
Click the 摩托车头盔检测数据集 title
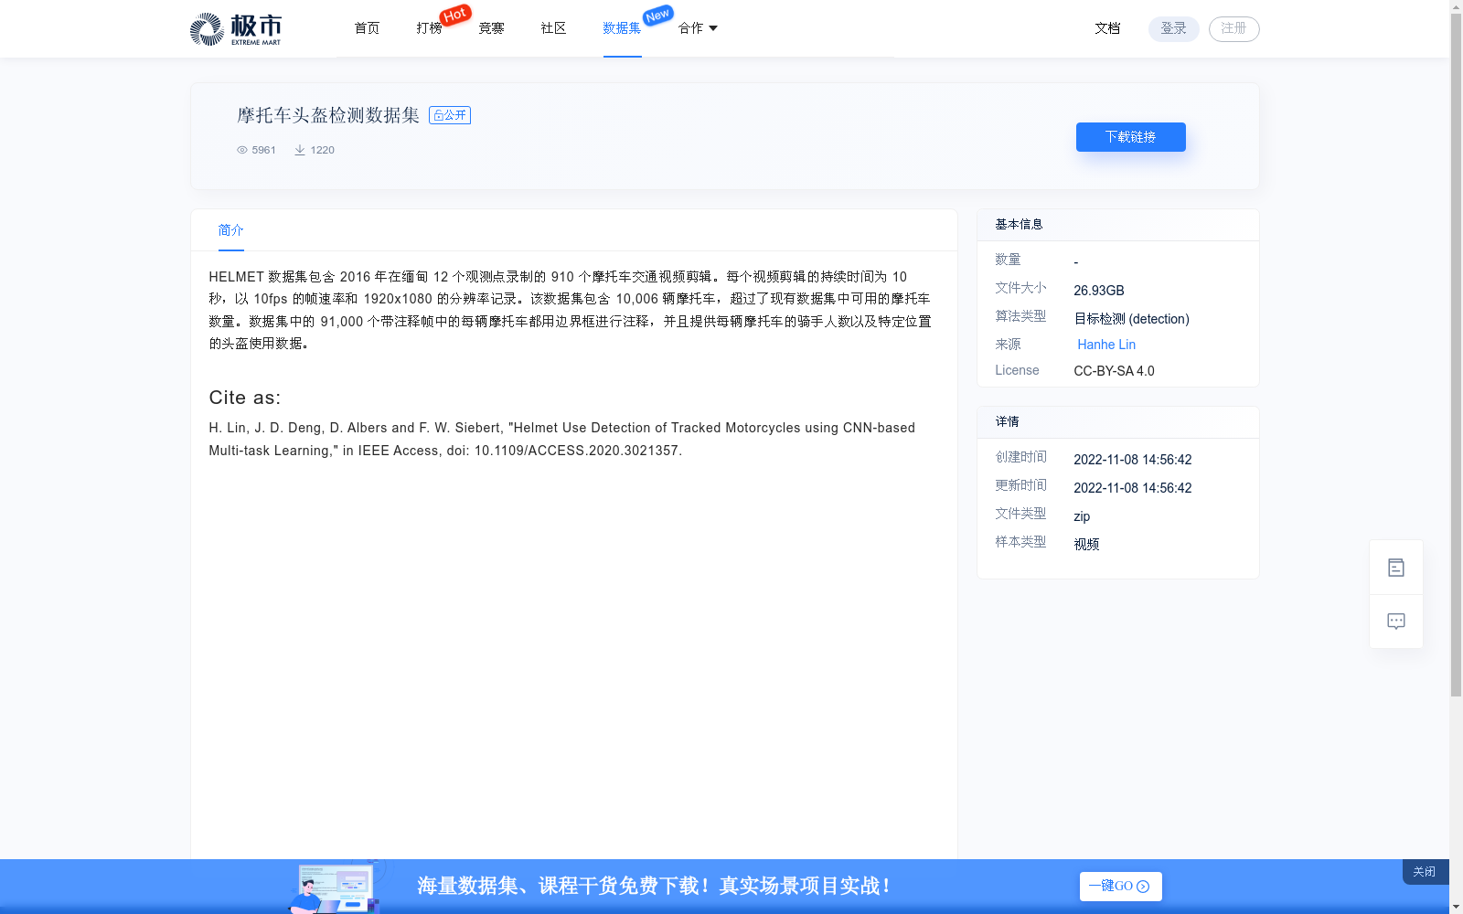pyautogui.click(x=328, y=115)
